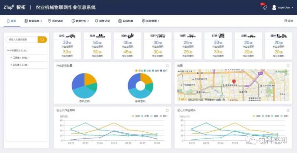Screen dimensions: 297x153
Task: Go to the 历史轨迹 menu item
Action: point(56,21)
